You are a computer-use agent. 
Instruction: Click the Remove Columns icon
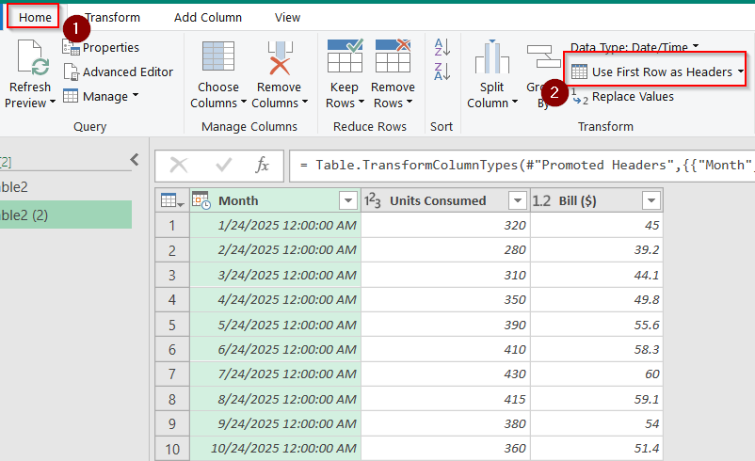pyautogui.click(x=280, y=57)
